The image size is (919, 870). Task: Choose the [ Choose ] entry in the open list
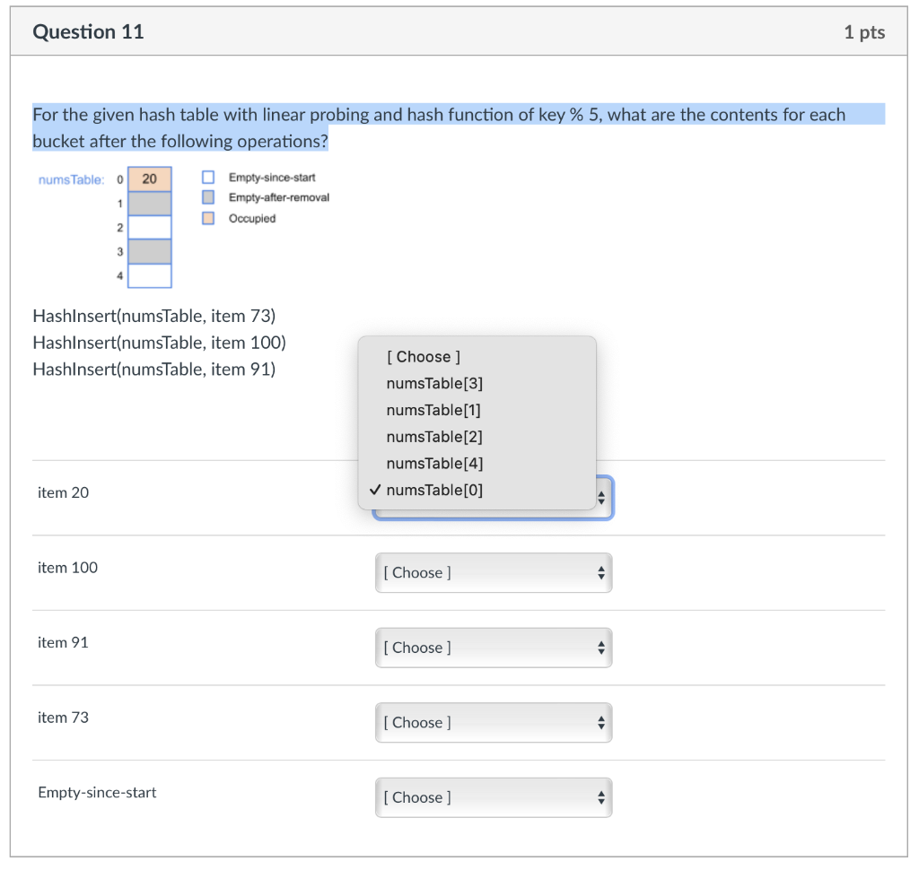click(x=423, y=356)
